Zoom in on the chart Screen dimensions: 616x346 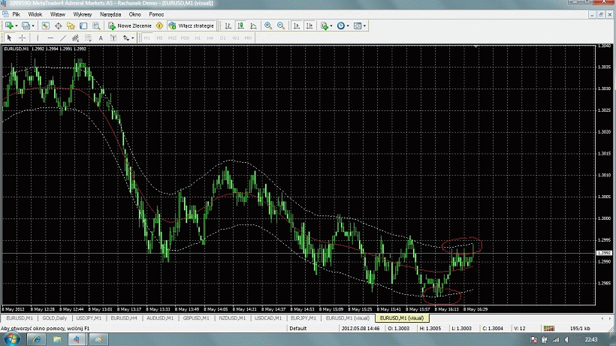click(268, 26)
